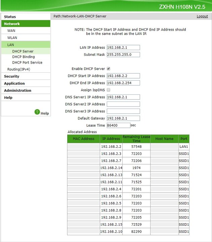The image size is (212, 242).
Task: Open the Administration menu section
Action: tap(26, 90)
